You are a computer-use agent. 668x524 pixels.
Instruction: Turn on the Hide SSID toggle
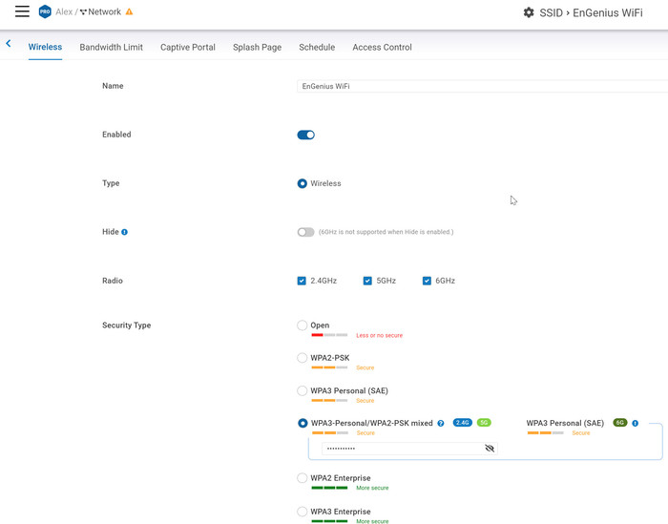tap(305, 232)
